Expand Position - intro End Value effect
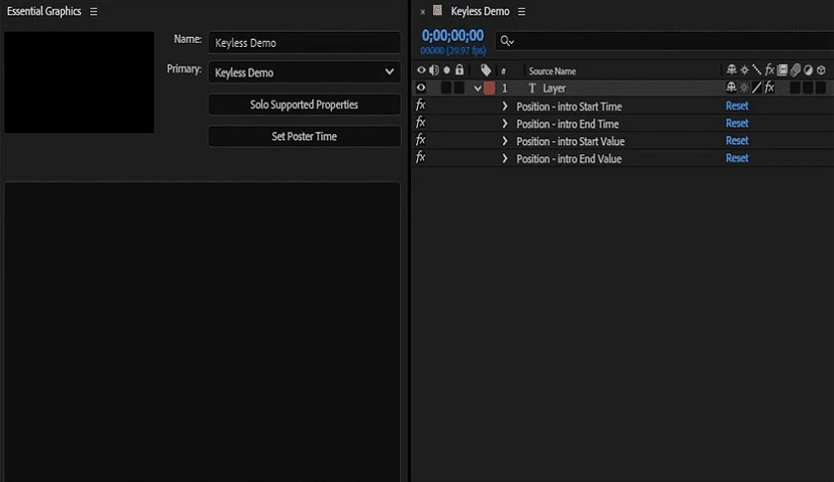The width and height of the screenshot is (834, 482). [x=505, y=158]
